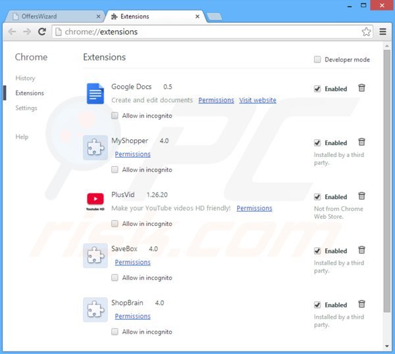395x354 pixels.
Task: Click the Google Docs extension name
Action: pyautogui.click(x=132, y=87)
